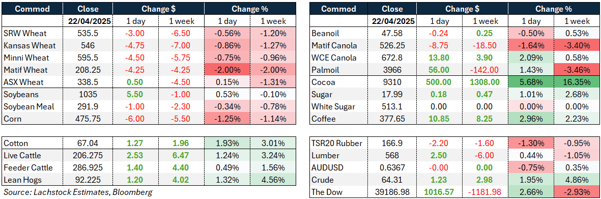601x199 pixels.
Task: Click the Soybeans close value 1035
Action: 88,95
